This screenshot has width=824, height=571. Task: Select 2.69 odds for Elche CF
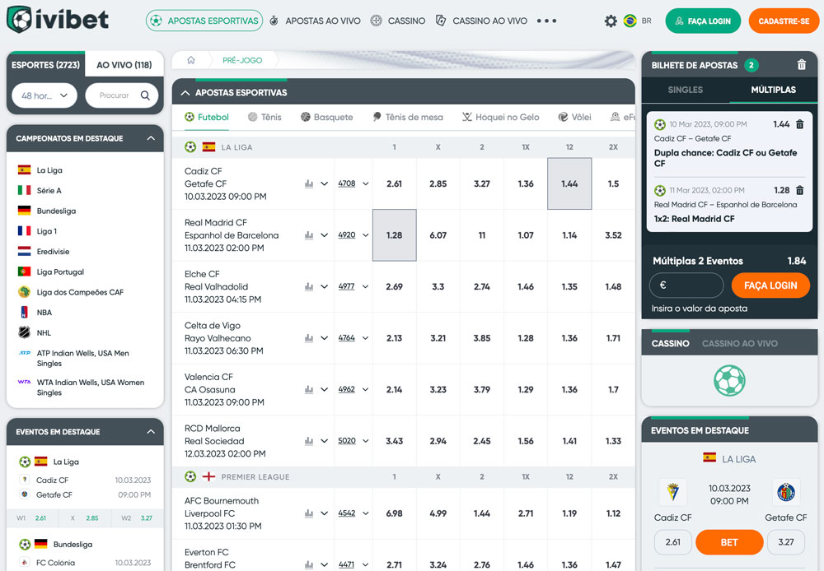394,286
